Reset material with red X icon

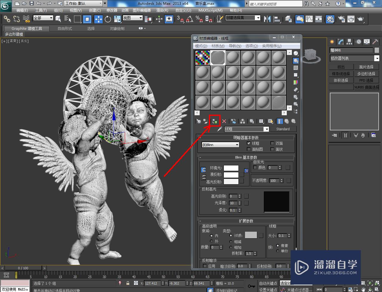(224, 121)
